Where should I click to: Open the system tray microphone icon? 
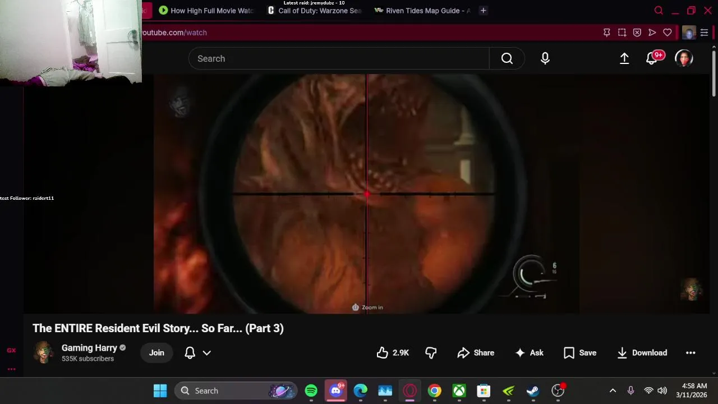(x=630, y=391)
